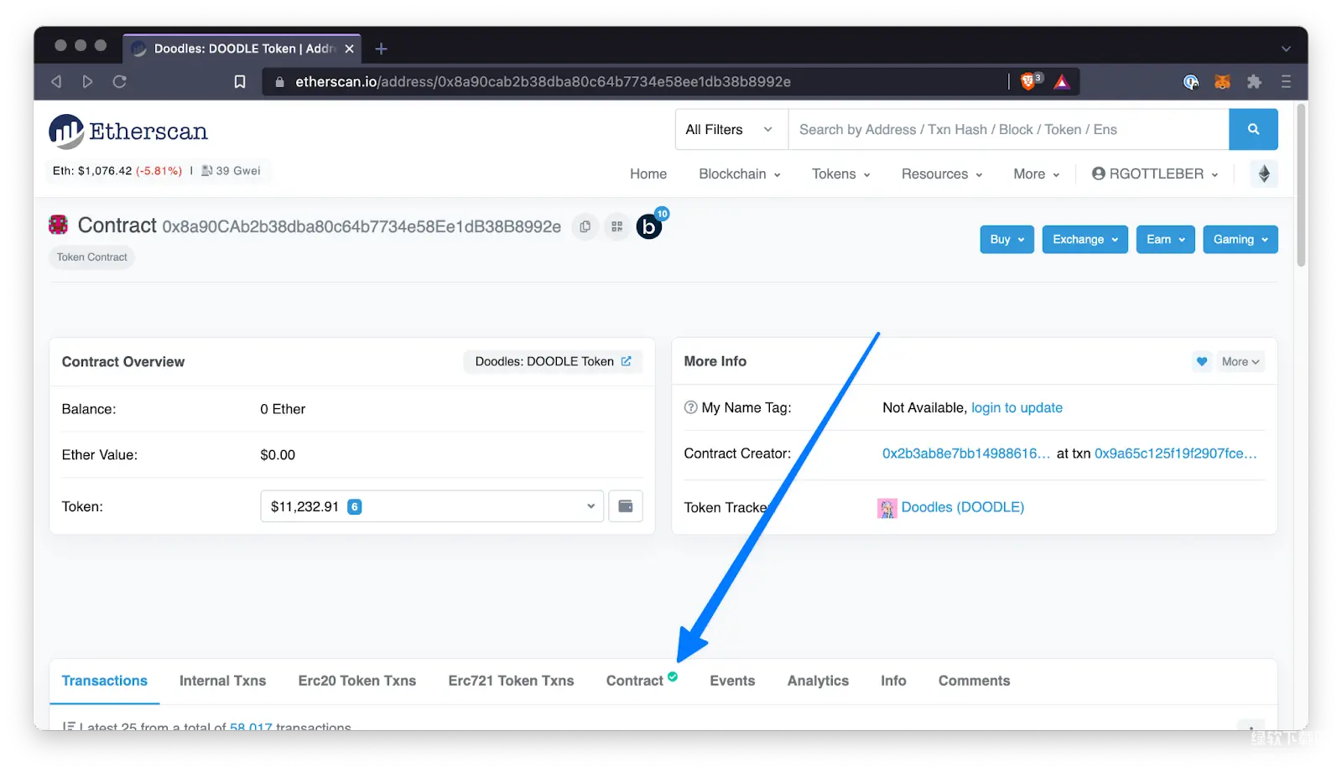Close the Doodles tab
This screenshot has height=772, width=1342.
point(349,49)
